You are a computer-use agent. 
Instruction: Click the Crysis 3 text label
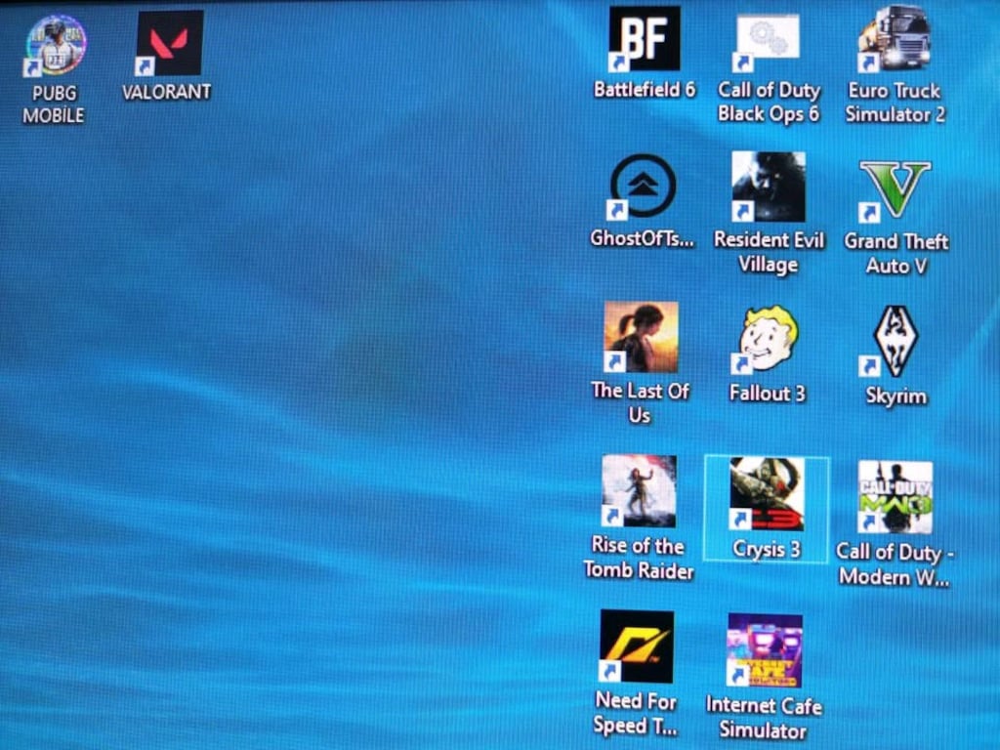click(767, 549)
